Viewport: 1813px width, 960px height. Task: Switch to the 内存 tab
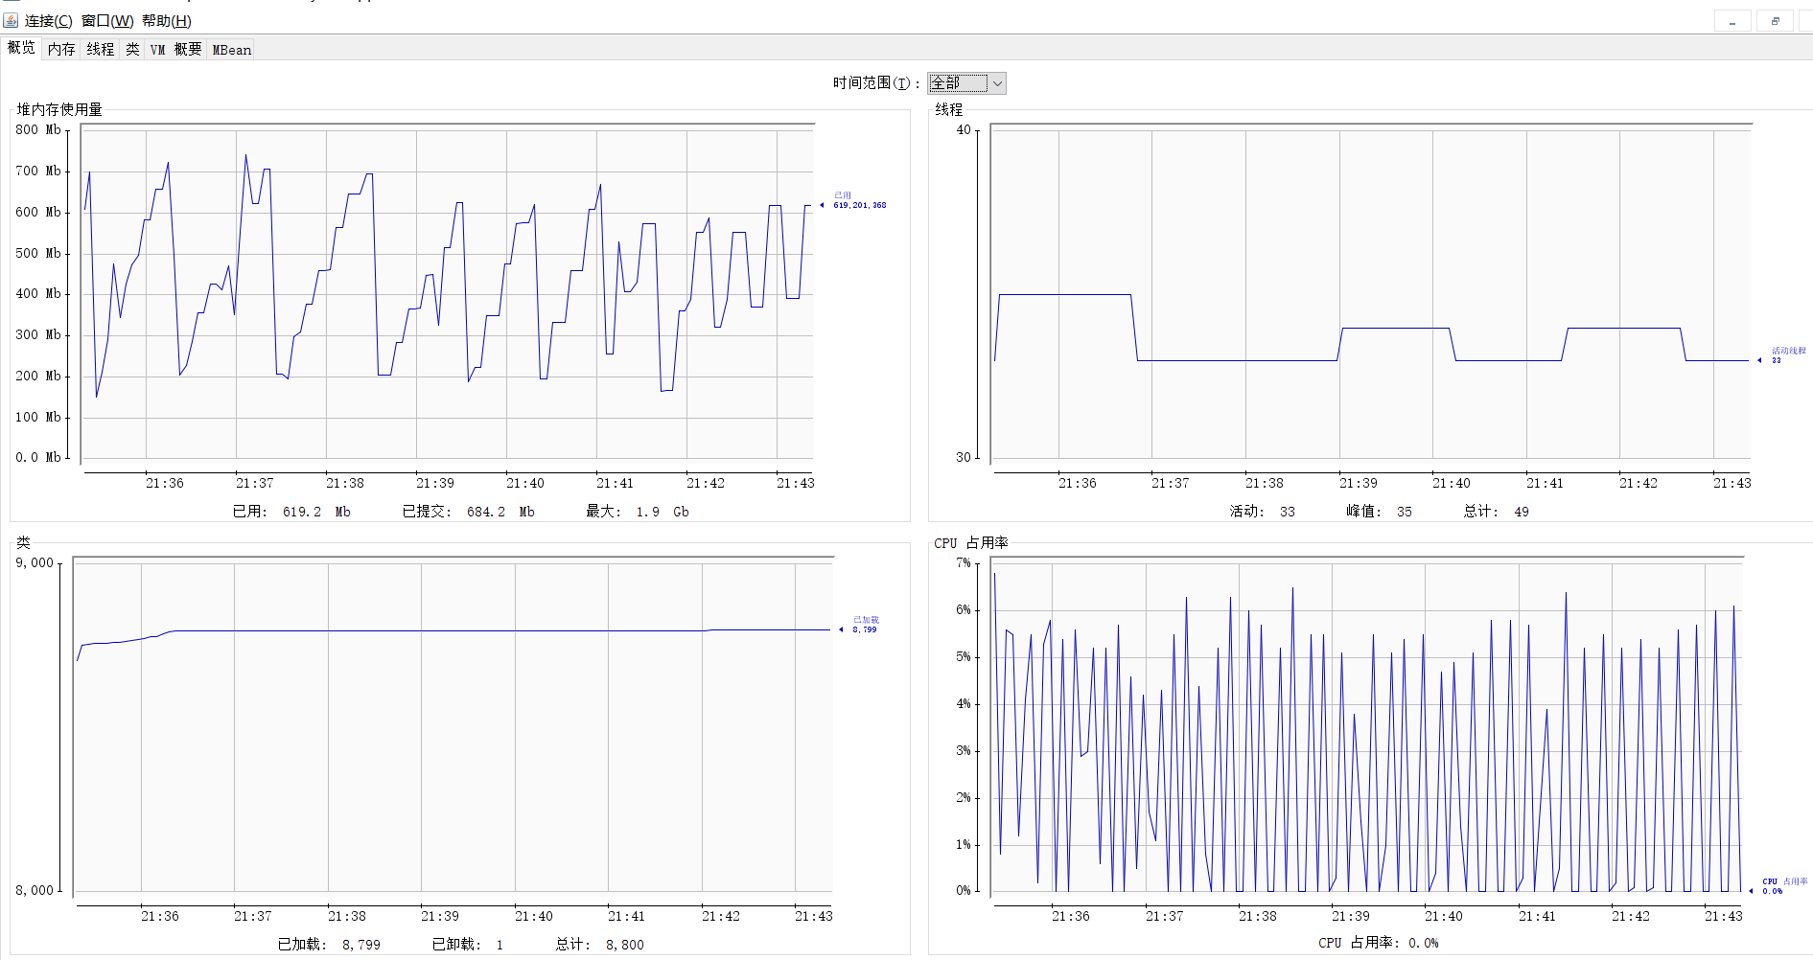61,49
